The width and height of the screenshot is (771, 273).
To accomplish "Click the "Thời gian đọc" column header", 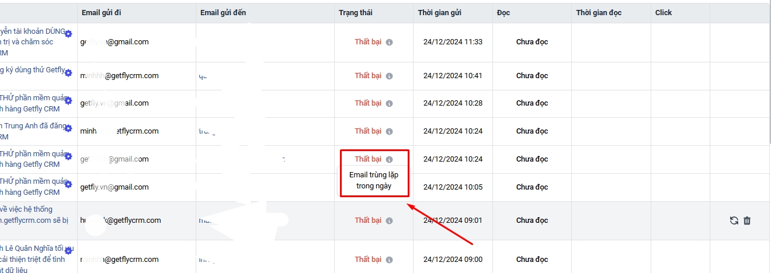I will (599, 13).
